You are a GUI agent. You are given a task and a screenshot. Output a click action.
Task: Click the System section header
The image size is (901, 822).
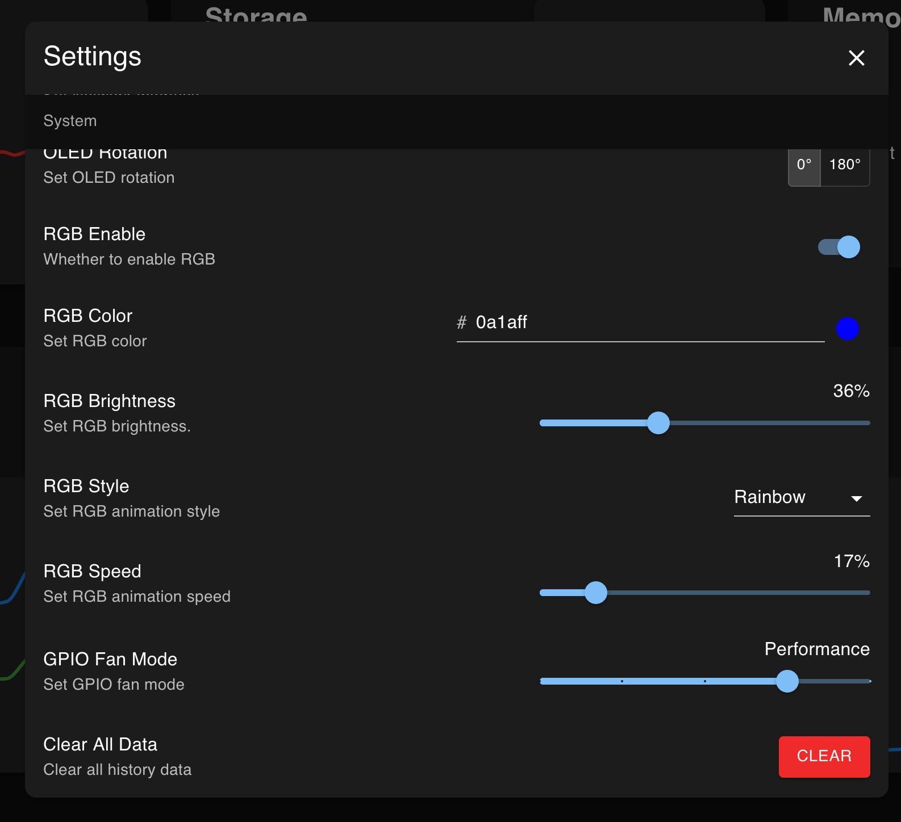coord(70,121)
